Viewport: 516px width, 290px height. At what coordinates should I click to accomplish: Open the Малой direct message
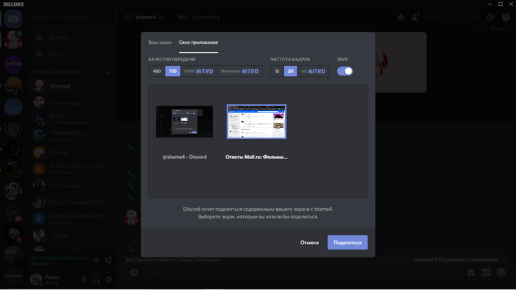72,153
